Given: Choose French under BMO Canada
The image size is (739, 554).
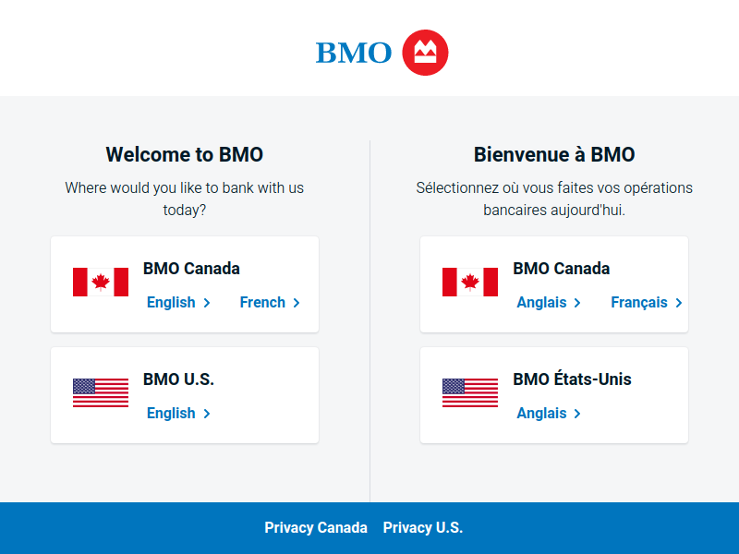Looking at the screenshot, I should (x=270, y=303).
